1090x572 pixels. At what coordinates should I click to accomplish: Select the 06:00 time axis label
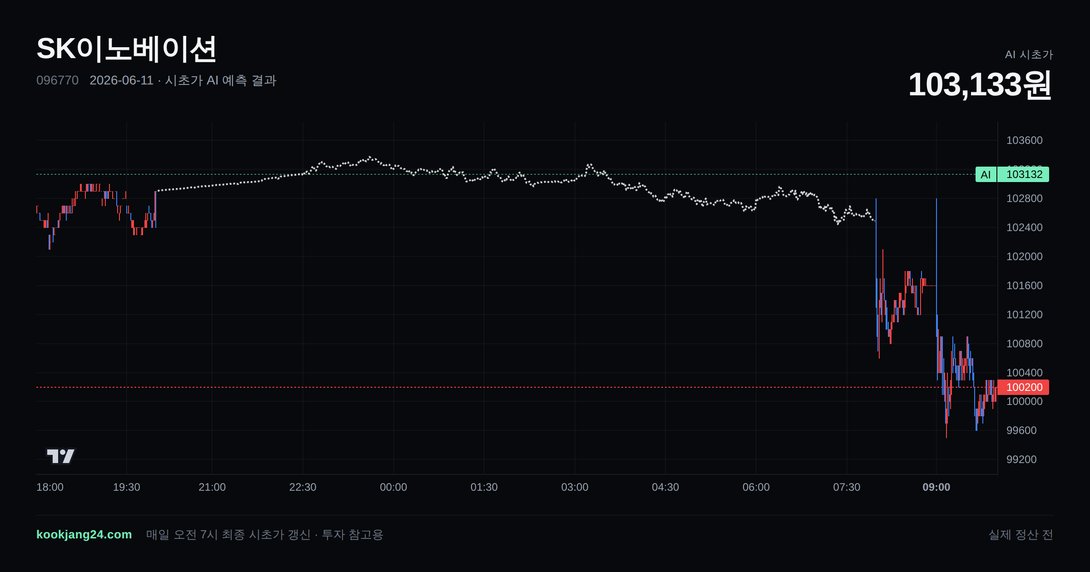point(756,487)
